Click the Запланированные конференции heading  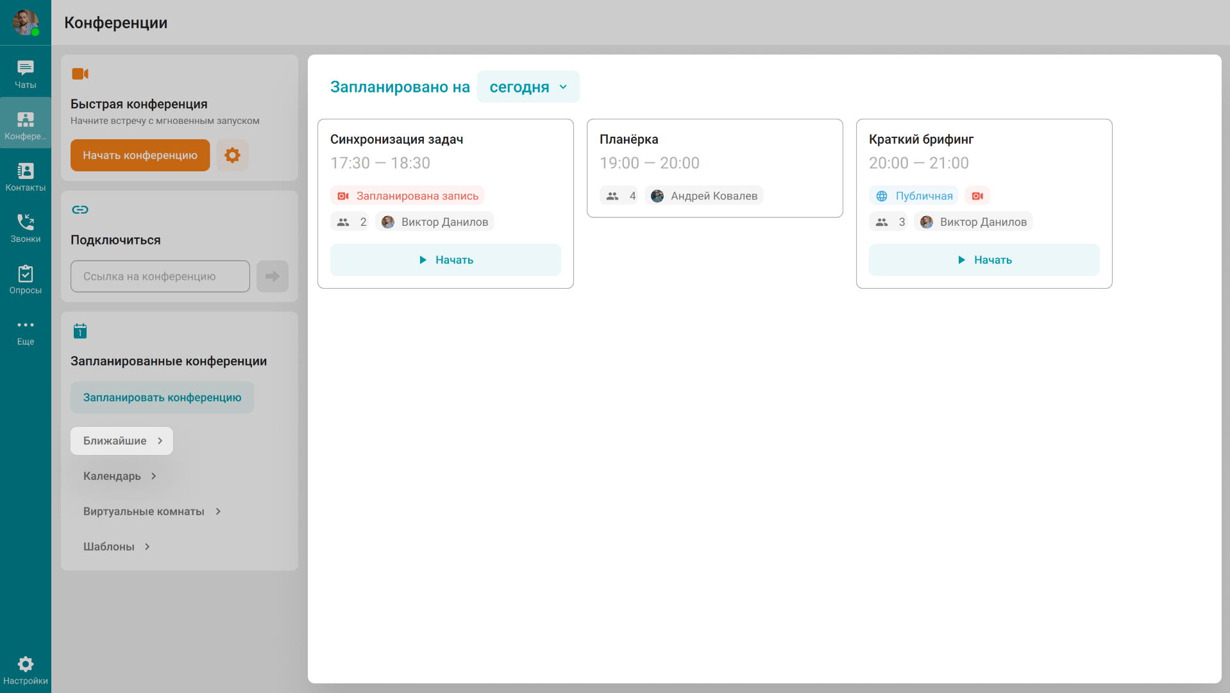pyautogui.click(x=169, y=361)
